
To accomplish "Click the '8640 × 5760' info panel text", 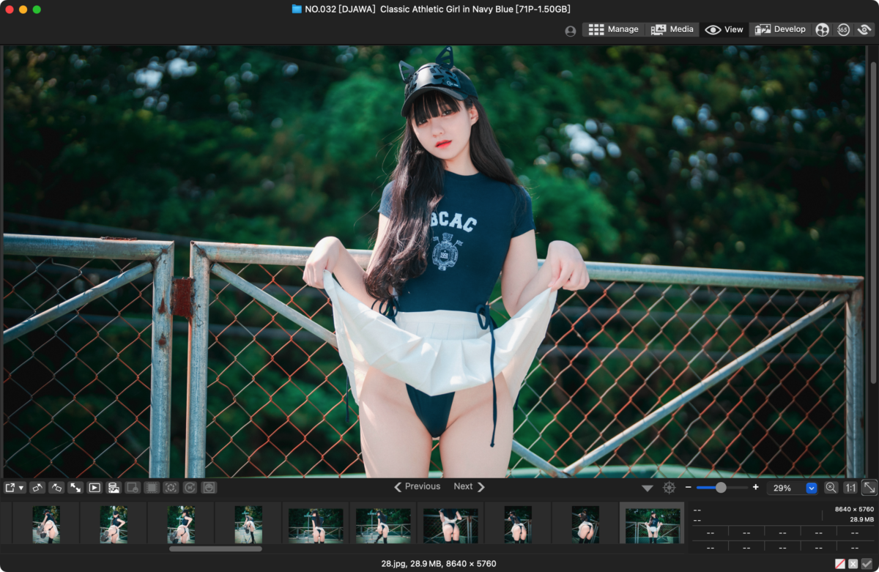I will [x=854, y=509].
